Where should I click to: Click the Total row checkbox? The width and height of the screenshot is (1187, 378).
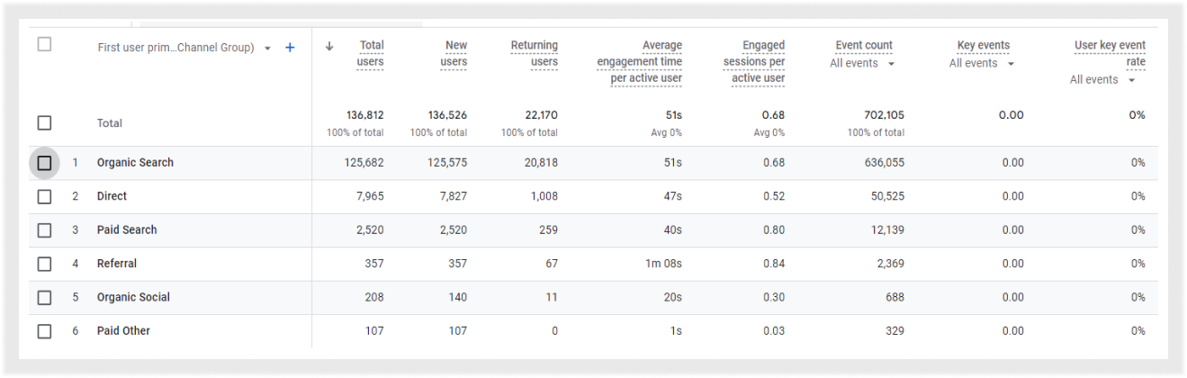tap(44, 123)
